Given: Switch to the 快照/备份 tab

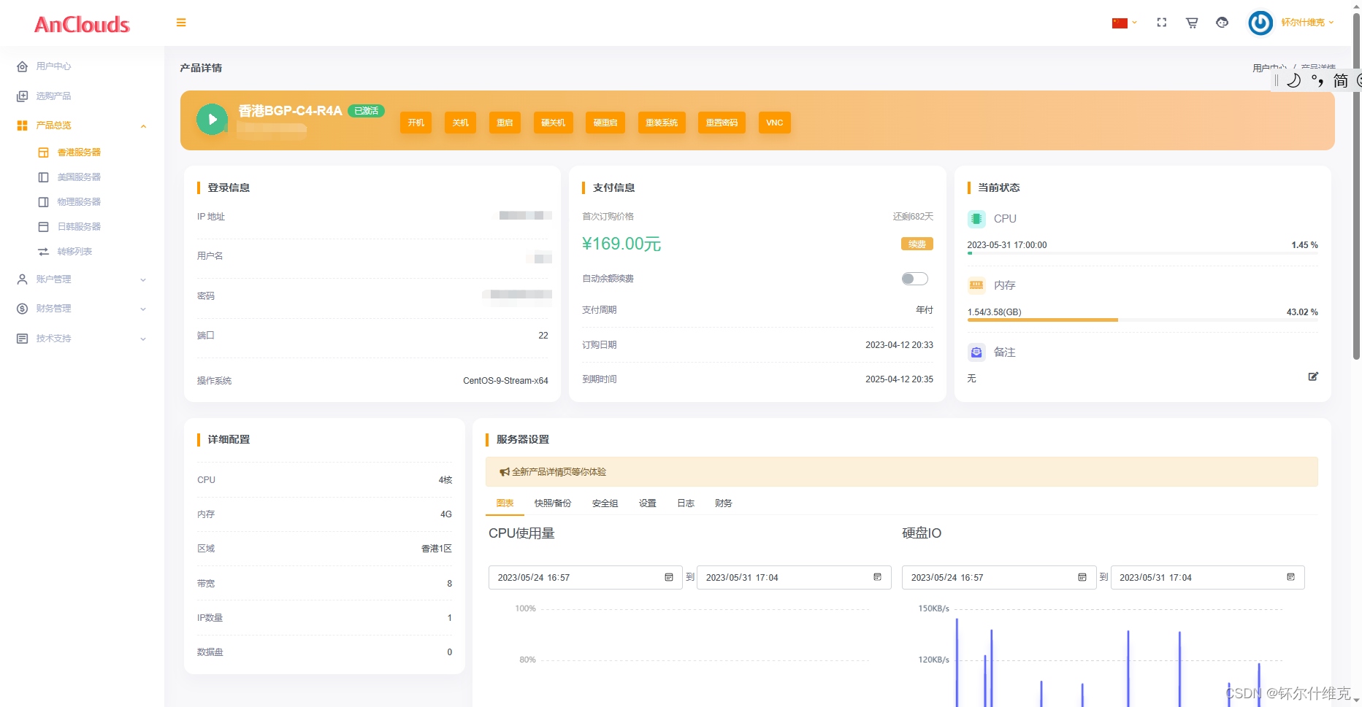Looking at the screenshot, I should tap(553, 503).
